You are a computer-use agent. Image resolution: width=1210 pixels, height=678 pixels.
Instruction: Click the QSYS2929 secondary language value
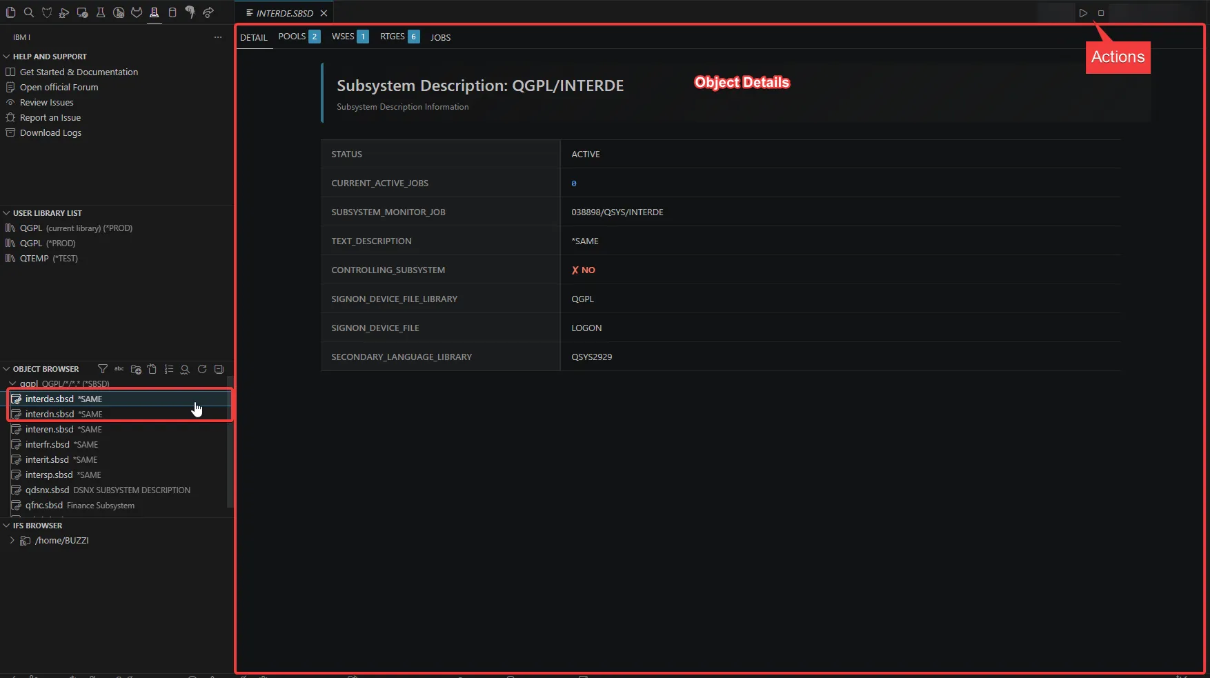[592, 357]
